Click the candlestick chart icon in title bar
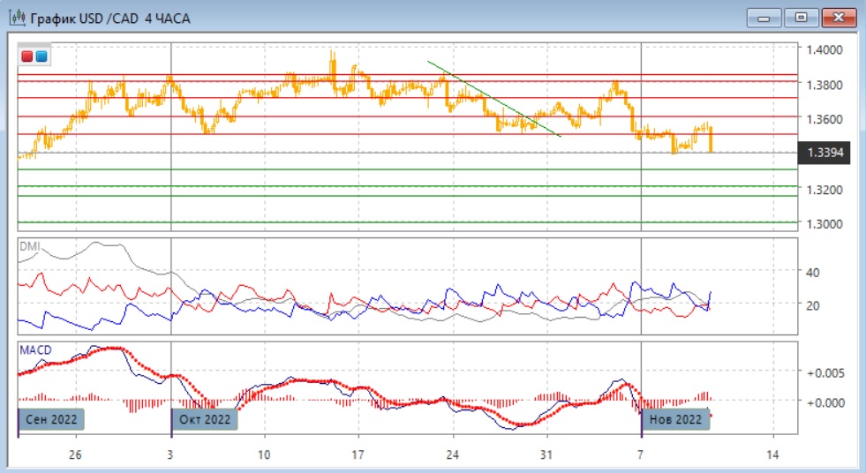 [x=15, y=18]
